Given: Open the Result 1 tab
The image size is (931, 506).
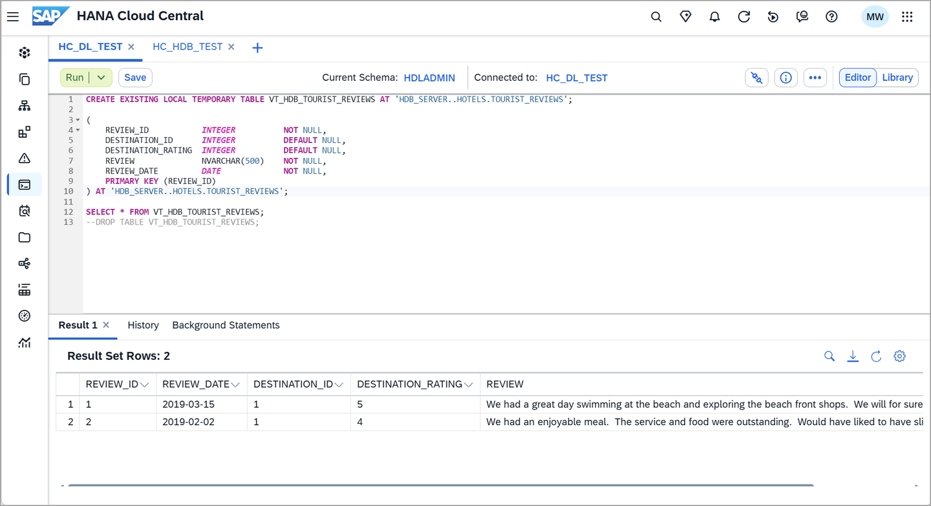Looking at the screenshot, I should click(78, 325).
